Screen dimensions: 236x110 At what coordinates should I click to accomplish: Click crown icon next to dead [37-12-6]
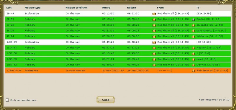tap(193, 59)
